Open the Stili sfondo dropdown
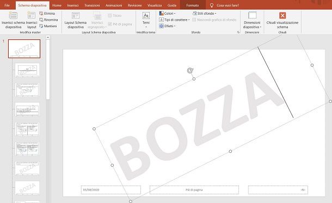Viewport: 332px width, 203px height. (204, 14)
